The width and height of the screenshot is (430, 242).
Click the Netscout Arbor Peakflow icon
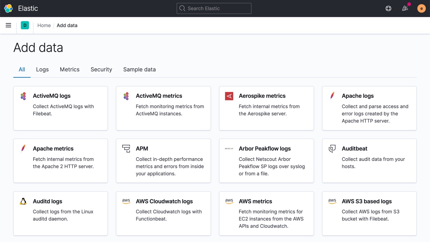(229, 148)
